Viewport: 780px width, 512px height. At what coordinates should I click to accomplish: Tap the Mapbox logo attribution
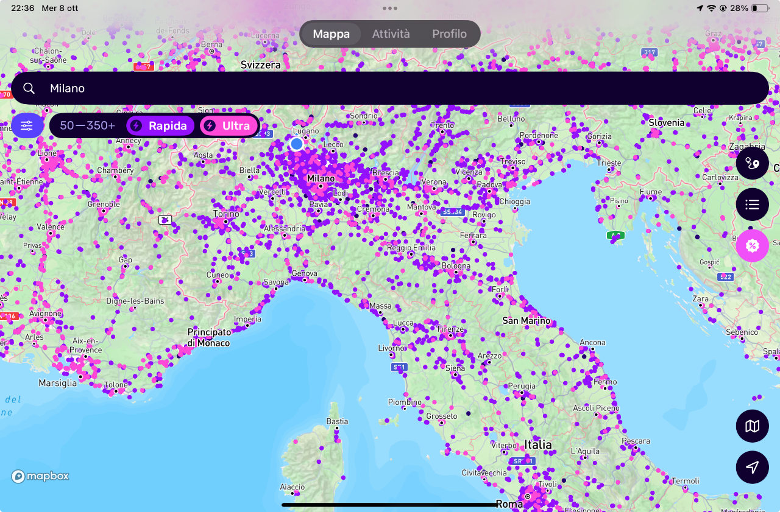point(40,476)
